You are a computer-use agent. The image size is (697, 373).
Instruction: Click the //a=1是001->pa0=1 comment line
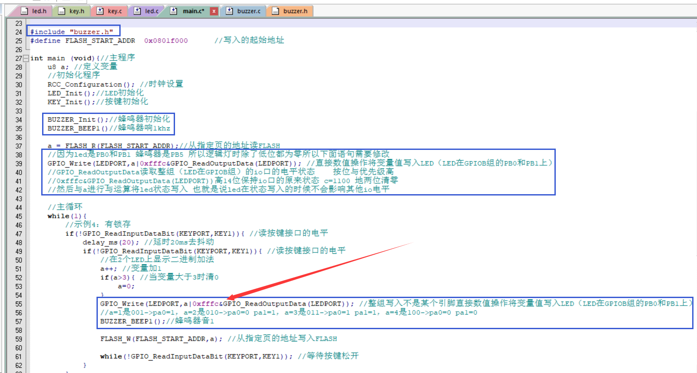pos(289,312)
